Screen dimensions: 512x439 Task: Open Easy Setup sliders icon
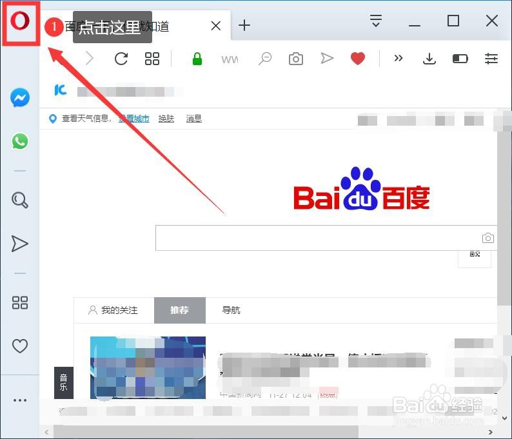point(491,59)
